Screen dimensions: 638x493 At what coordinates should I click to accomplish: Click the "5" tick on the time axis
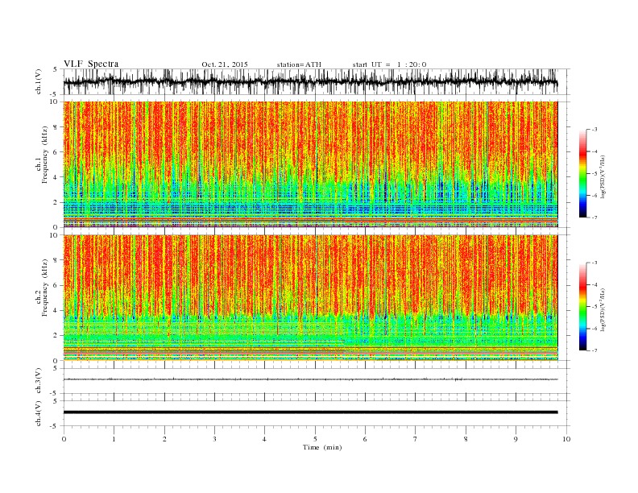tap(315, 439)
